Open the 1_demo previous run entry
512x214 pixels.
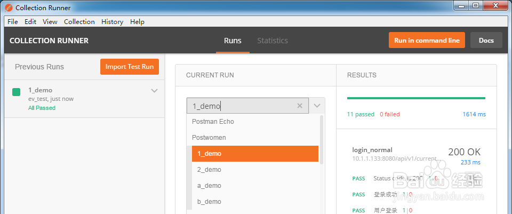tap(84, 99)
